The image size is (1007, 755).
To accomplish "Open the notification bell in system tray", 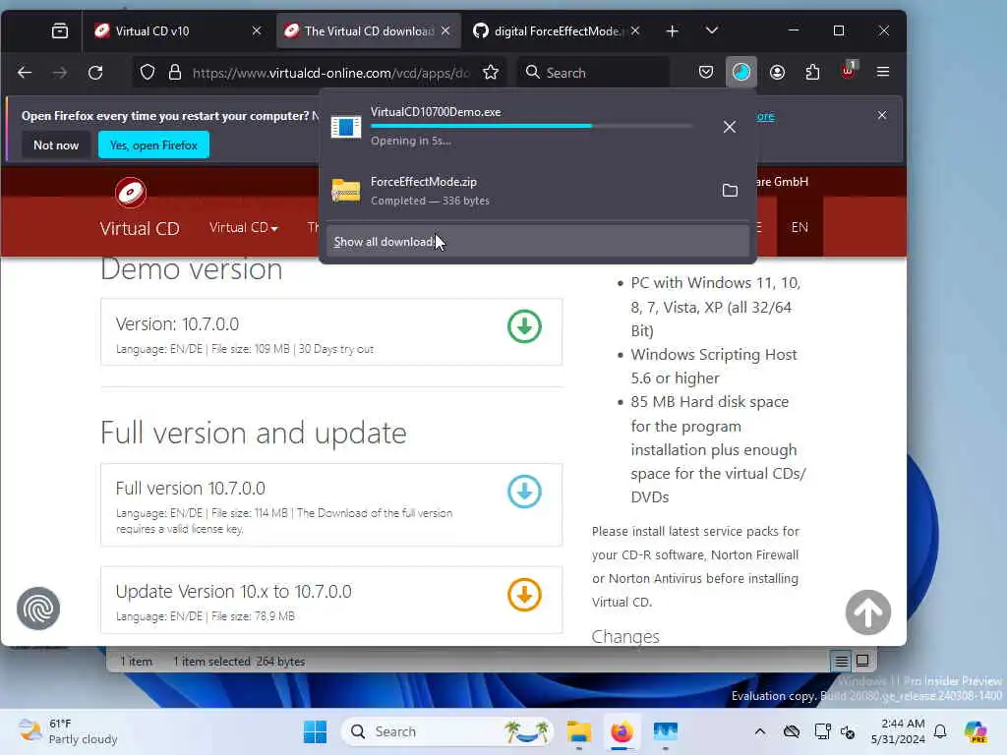I will tap(940, 731).
